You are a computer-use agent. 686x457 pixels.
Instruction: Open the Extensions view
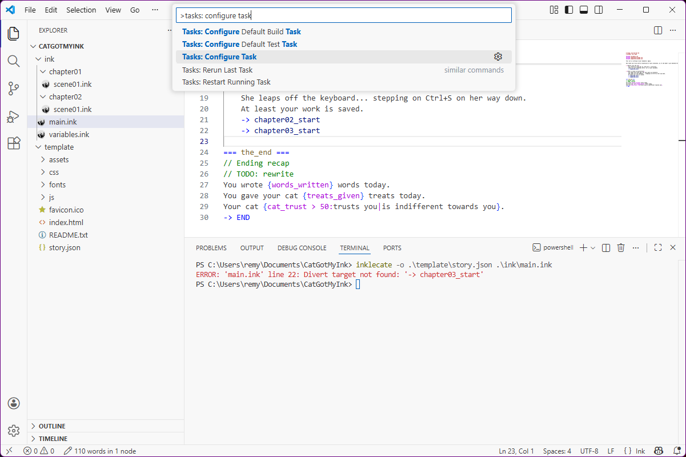(14, 143)
